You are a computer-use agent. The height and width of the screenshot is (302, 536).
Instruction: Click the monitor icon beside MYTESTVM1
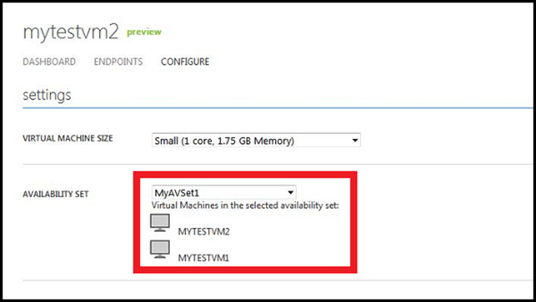160,249
